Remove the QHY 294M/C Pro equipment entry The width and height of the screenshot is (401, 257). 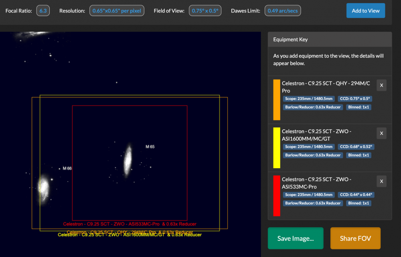(x=381, y=85)
